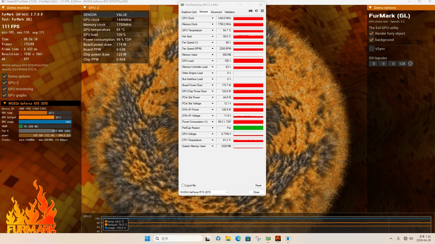435x244 pixels.
Task: Switch to the Graphics Card tab
Action: 188,12
